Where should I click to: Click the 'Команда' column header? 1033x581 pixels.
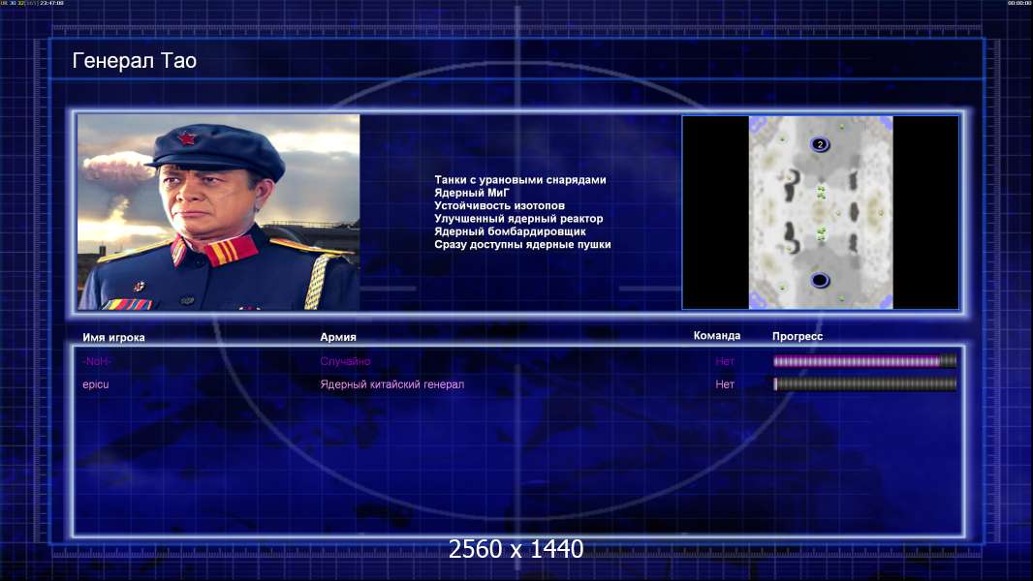(717, 336)
